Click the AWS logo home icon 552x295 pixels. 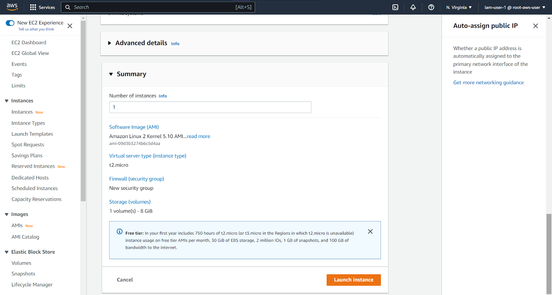click(x=12, y=7)
